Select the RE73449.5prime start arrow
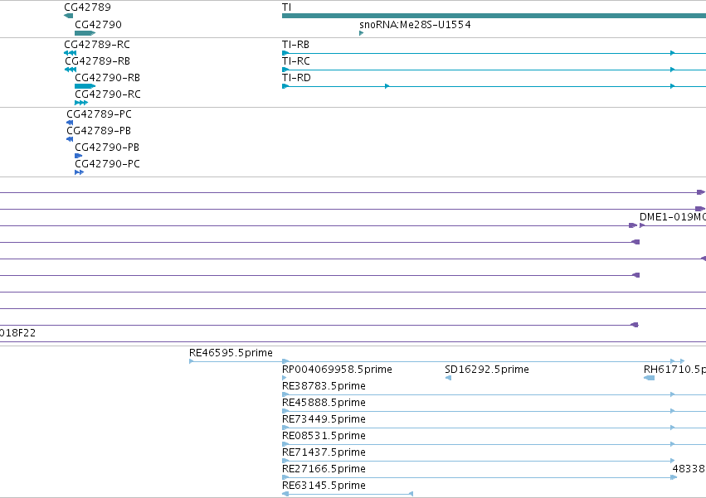This screenshot has height=498, width=706. click(285, 428)
